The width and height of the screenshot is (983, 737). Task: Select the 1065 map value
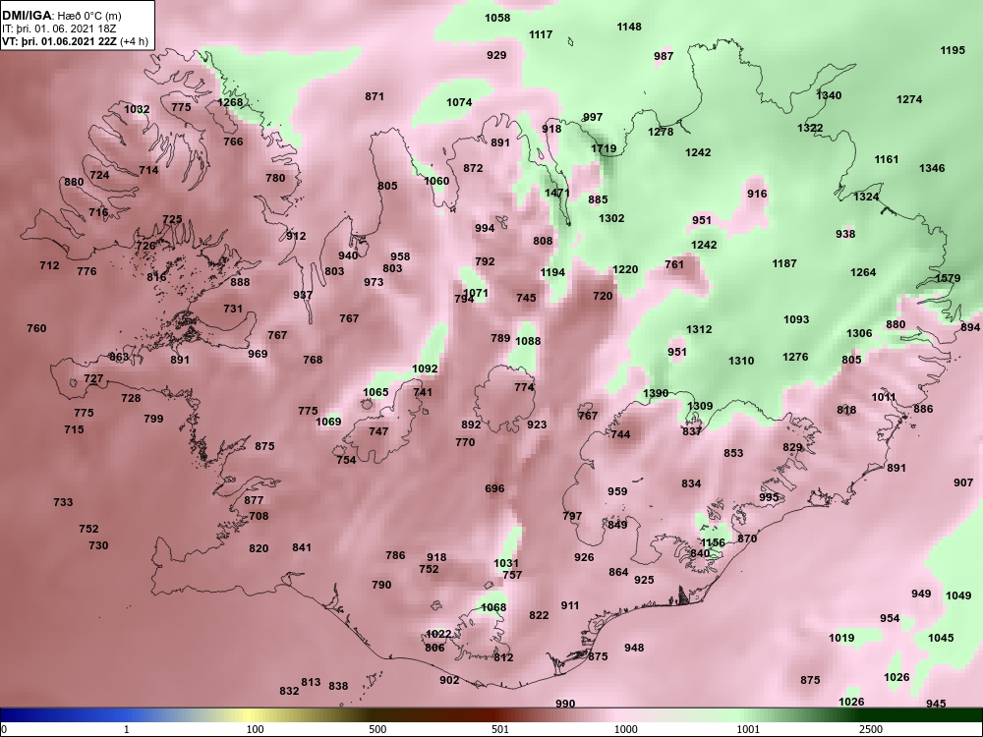tap(376, 392)
